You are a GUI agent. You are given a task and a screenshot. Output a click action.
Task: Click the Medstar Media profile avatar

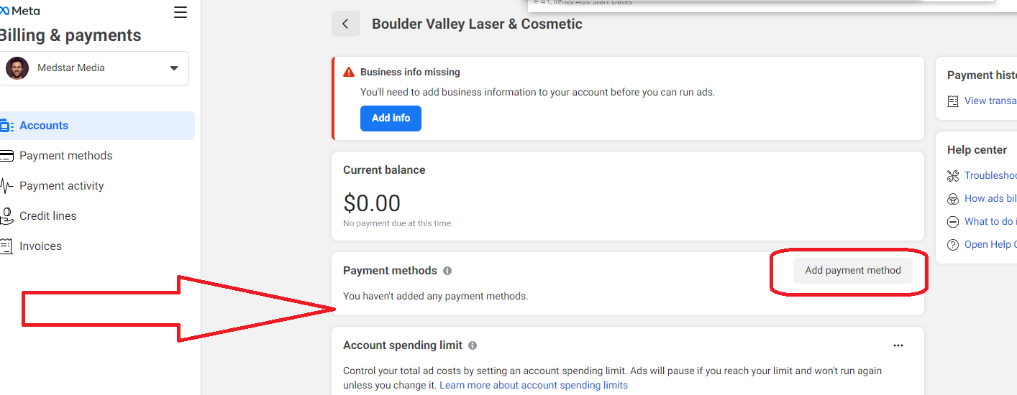pyautogui.click(x=17, y=68)
